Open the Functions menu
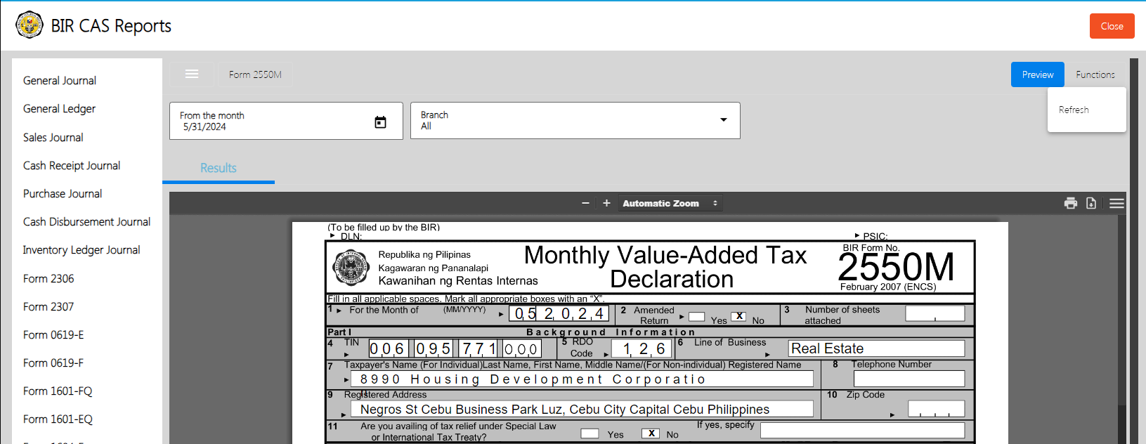Viewport: 1146px width, 444px height. pos(1095,74)
